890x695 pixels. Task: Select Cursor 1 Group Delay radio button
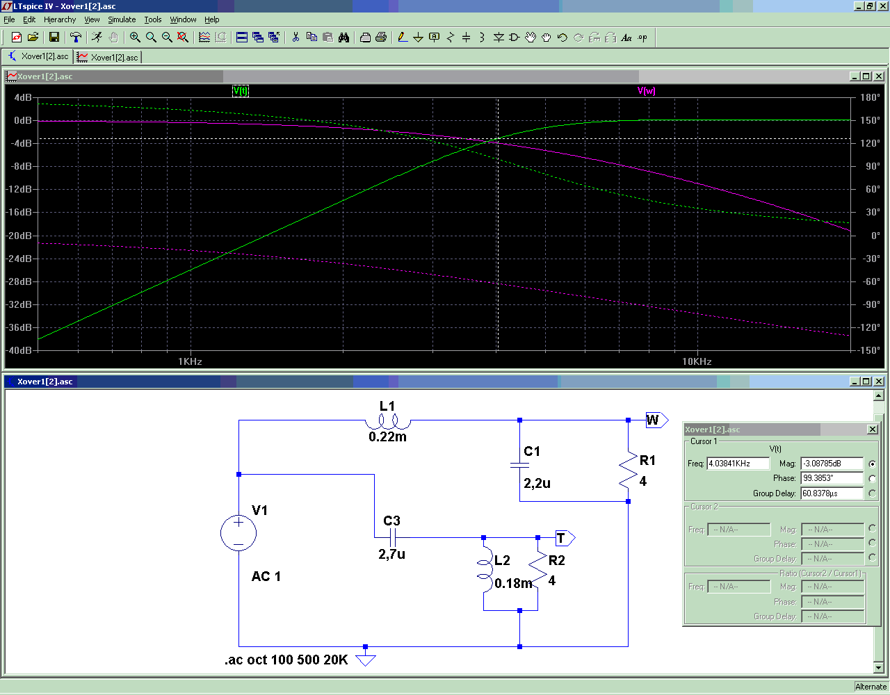coord(872,493)
